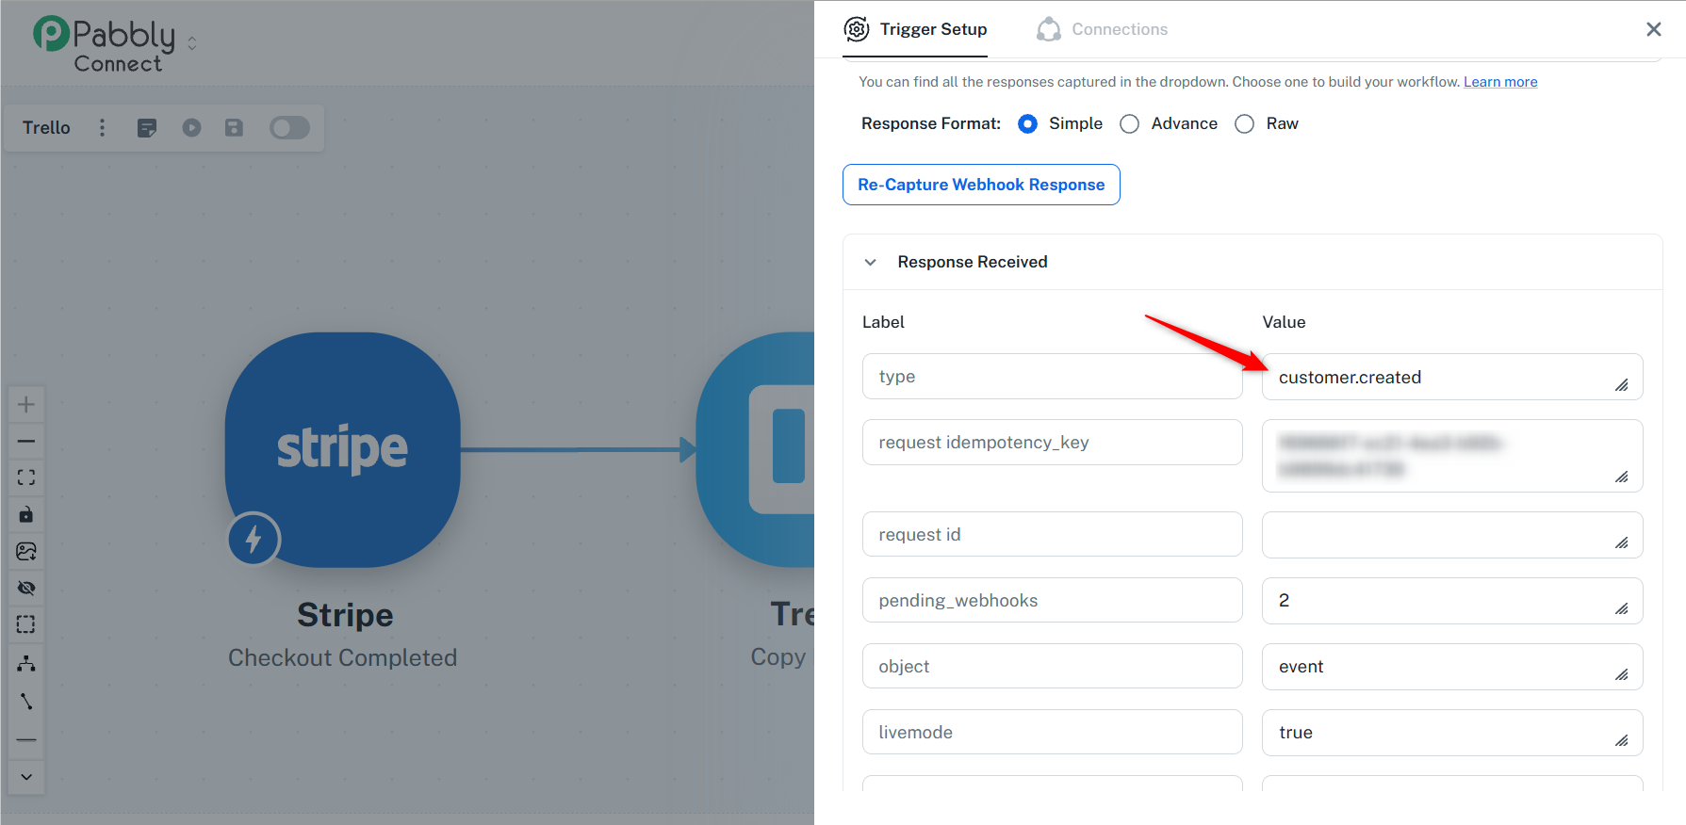The height and width of the screenshot is (825, 1686).
Task: Click the hierarchy auto-layout icon
Action: point(26,664)
